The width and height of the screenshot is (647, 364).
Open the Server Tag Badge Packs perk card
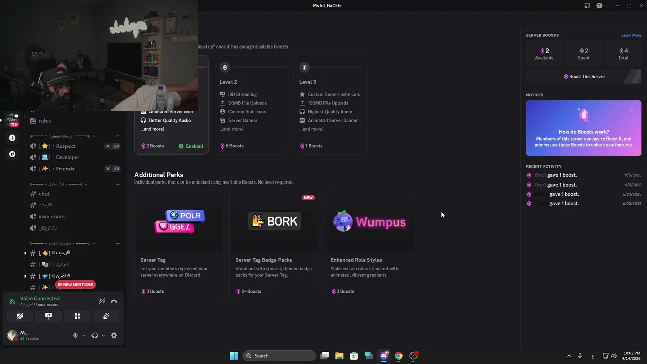pyautogui.click(x=274, y=246)
